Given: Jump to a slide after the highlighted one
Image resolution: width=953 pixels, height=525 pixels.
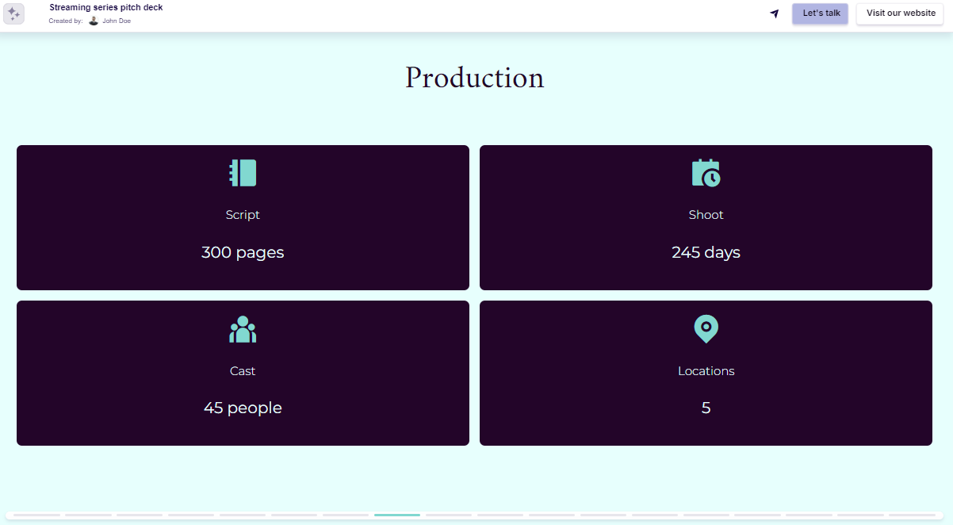Looking at the screenshot, I should click(448, 515).
